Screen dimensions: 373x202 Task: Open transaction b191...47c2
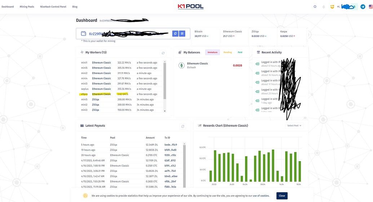point(170,166)
